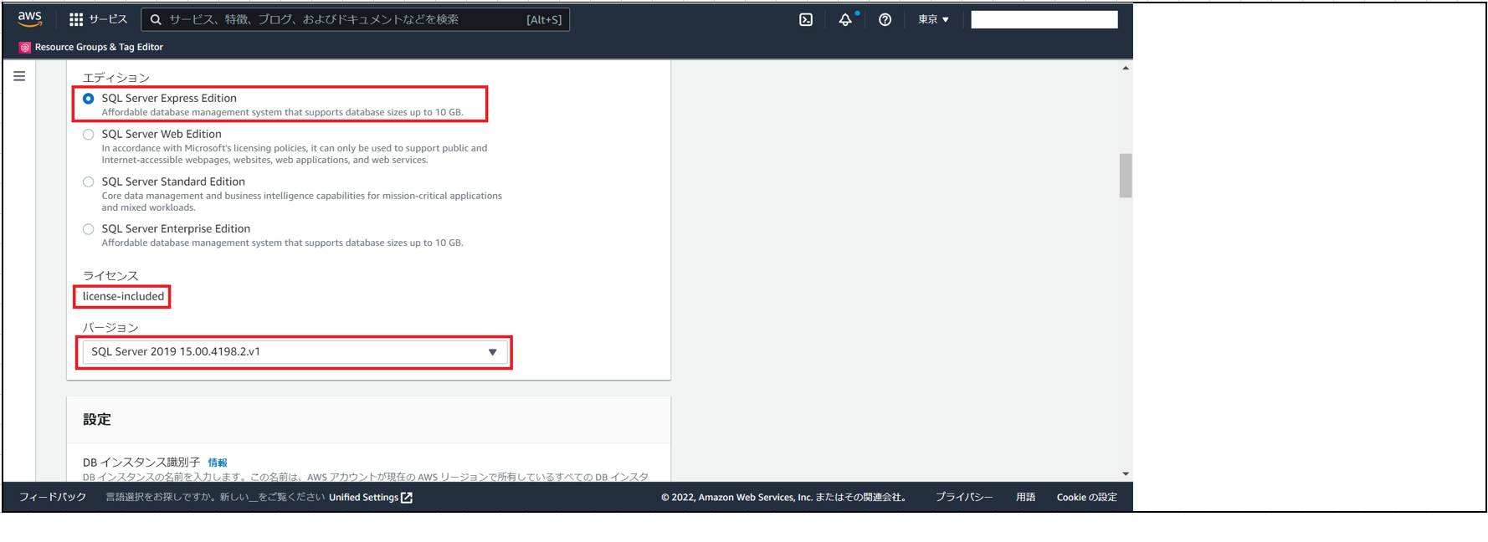Open the 情報 link beside DB instance identifier
This screenshot has width=1488, height=542.
(218, 463)
